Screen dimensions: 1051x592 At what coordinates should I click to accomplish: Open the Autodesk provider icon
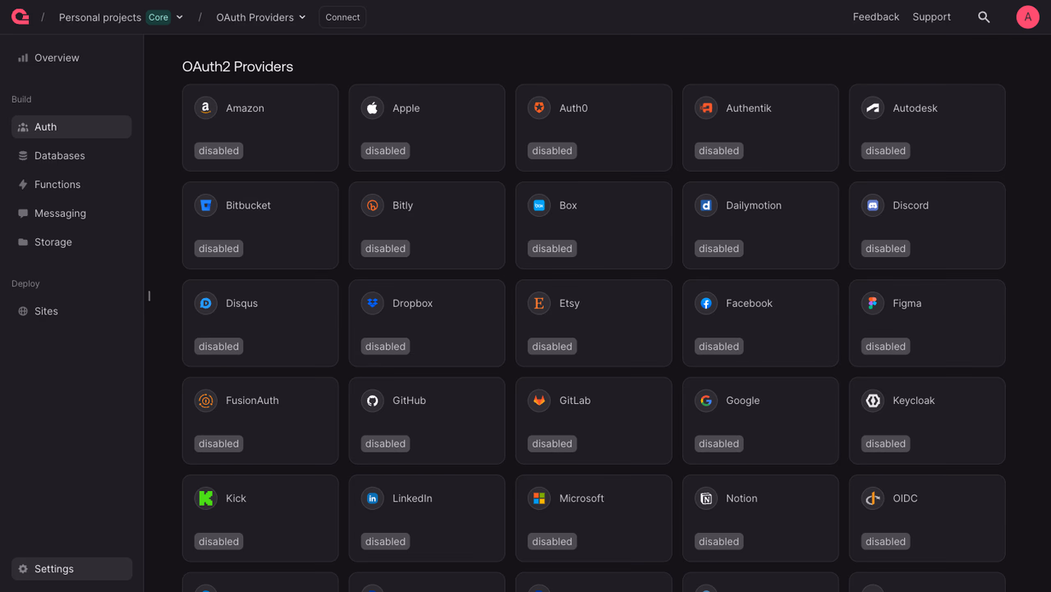pyautogui.click(x=872, y=108)
